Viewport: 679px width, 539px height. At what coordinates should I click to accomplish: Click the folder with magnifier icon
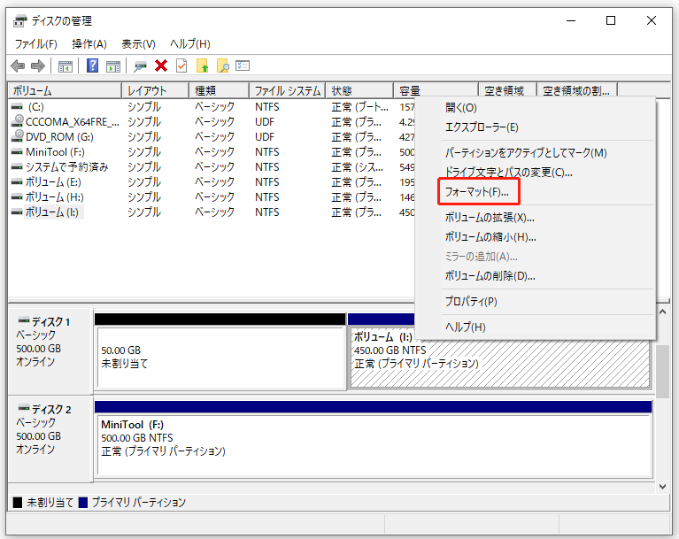(x=222, y=65)
